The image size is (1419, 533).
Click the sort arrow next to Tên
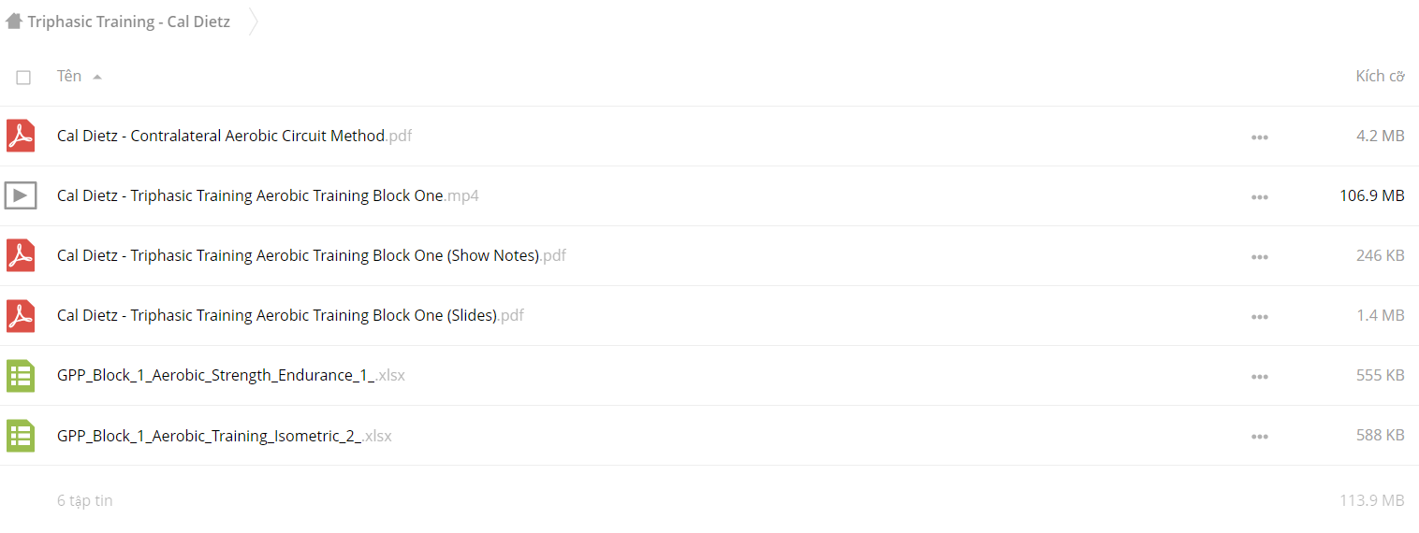click(x=97, y=77)
